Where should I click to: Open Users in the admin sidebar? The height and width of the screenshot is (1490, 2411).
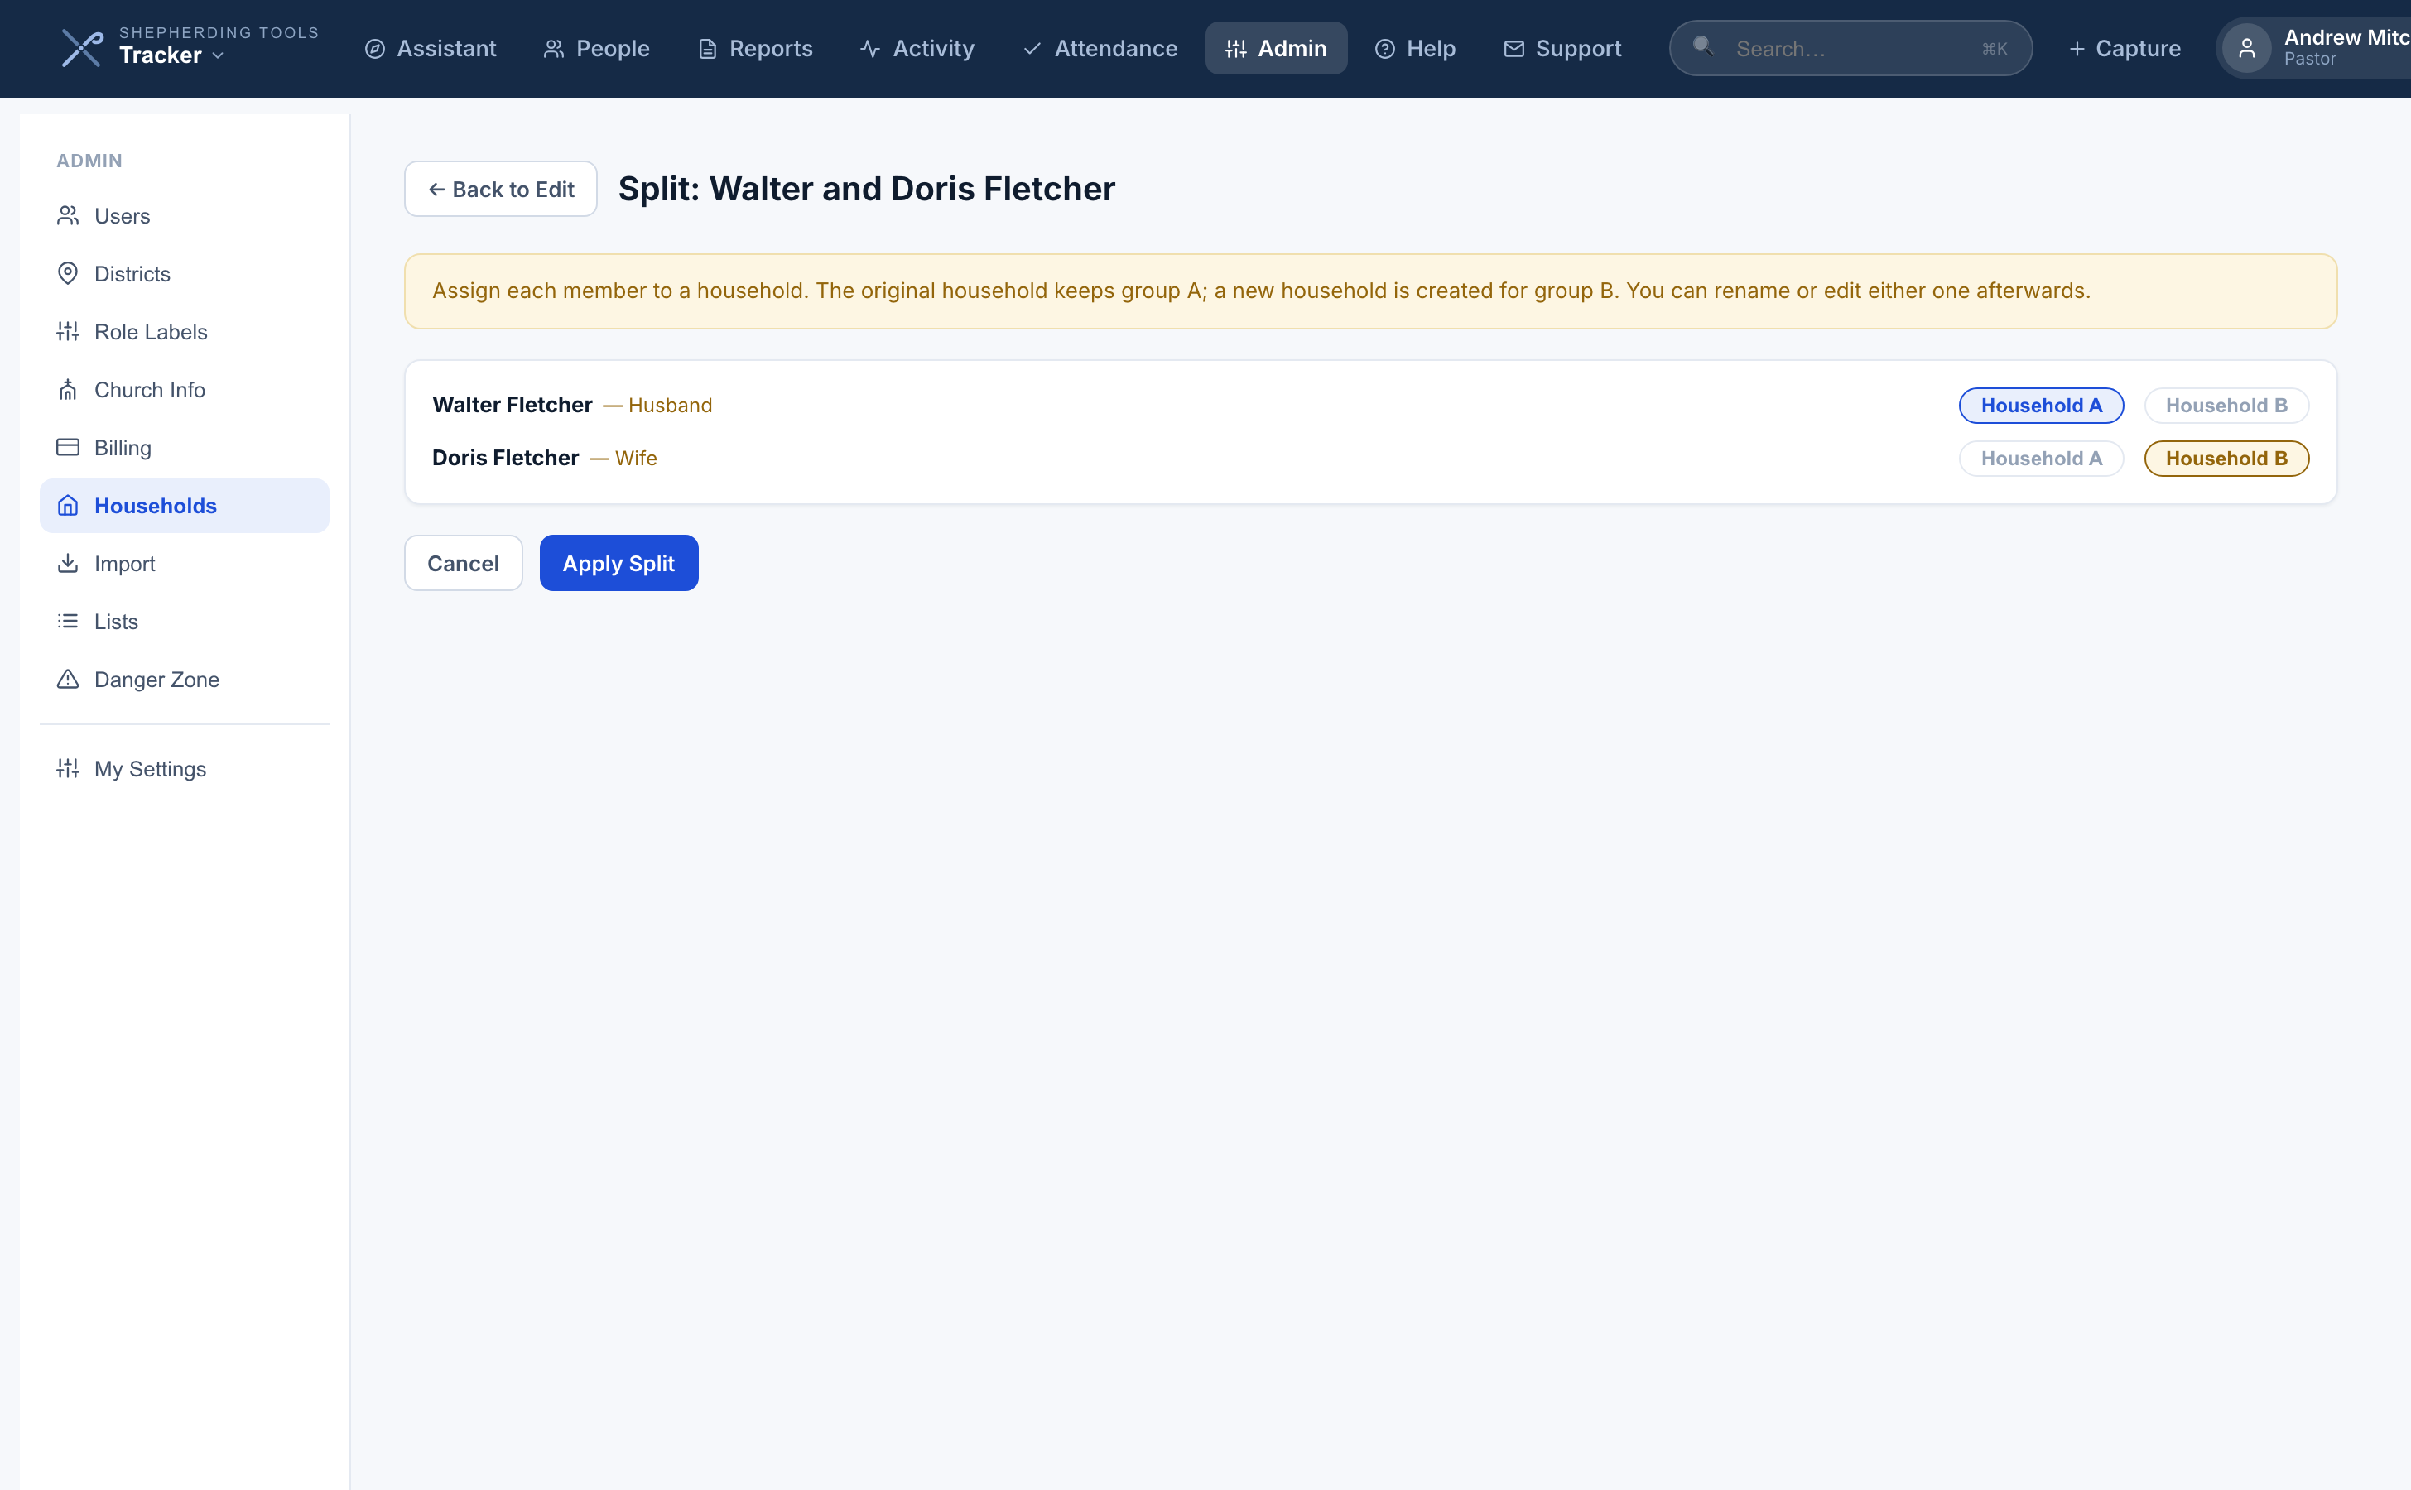click(185, 216)
